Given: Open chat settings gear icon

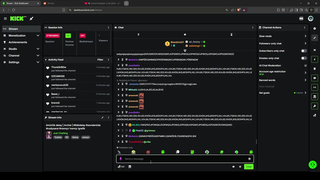Looking at the screenshot, I should 240,167.
